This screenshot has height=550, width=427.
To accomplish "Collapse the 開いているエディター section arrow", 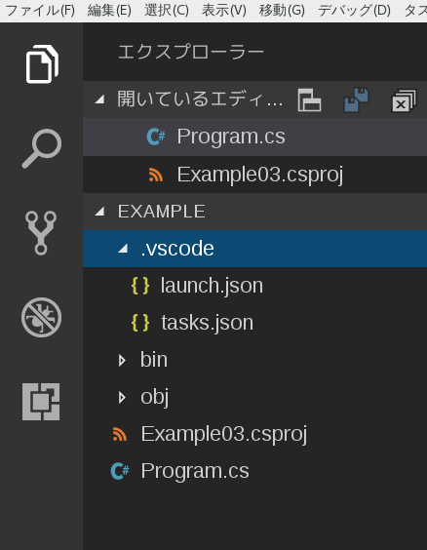I will 100,100.
